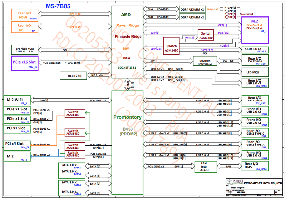
Task: Select the LED MCU block
Action: tap(255, 72)
